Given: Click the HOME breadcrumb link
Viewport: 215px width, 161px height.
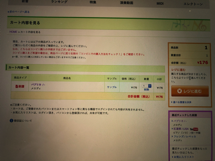Looking at the screenshot, I should [13, 32].
